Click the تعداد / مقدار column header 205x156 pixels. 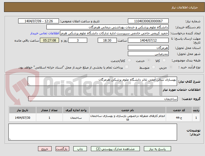pyautogui.click(x=49, y=110)
